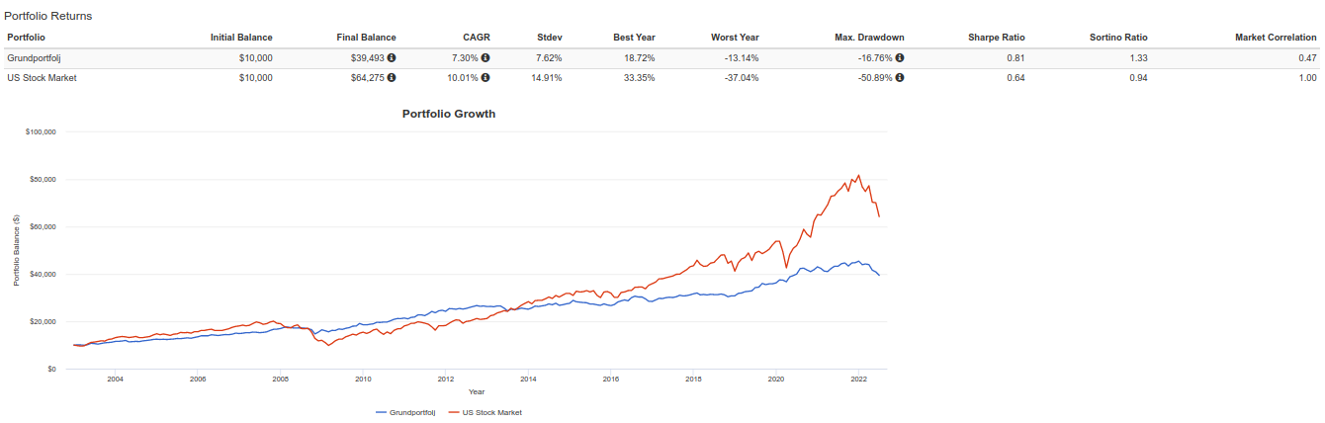Click the Portfolio Returns section heading
1325x423 pixels.
(48, 17)
